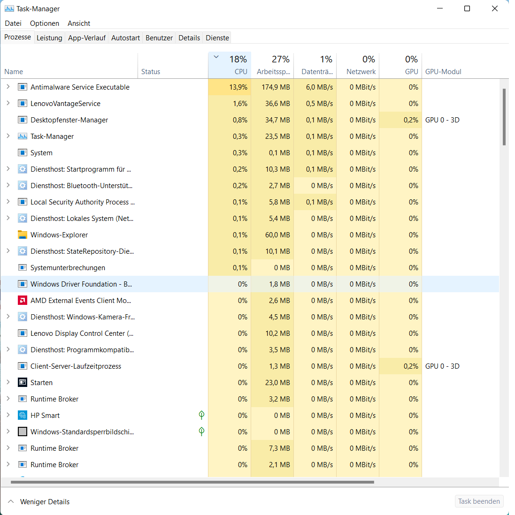Click 174,9 MB memory value of Antimalware
Screen dimensions: 515x515
click(x=276, y=87)
